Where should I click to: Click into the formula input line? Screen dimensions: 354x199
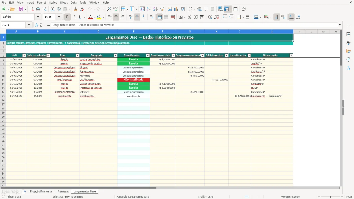point(194,25)
